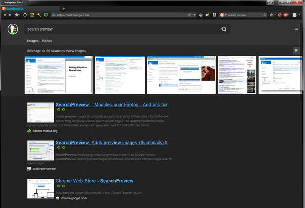Open search engine selector dropdown
This screenshot has width=305, height=208.
click(224, 15)
